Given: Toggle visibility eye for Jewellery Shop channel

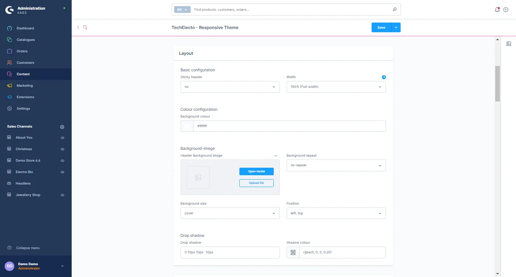Looking at the screenshot, I should [x=62, y=195].
